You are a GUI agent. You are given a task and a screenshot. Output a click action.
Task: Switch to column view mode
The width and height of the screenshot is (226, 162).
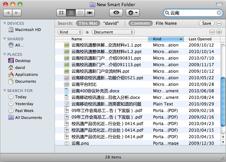point(81,13)
